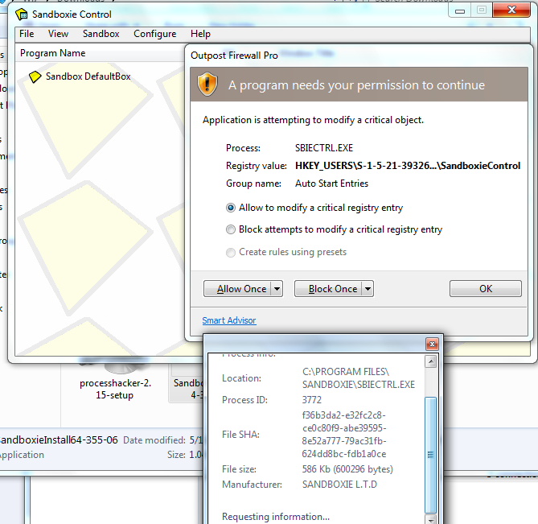Open the Configure menu

[154, 34]
